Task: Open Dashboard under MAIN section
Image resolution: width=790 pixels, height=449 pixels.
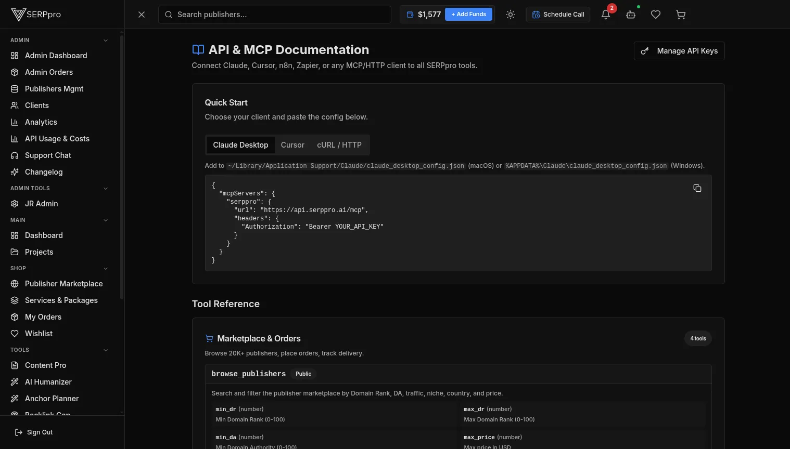Action: click(x=60, y=235)
